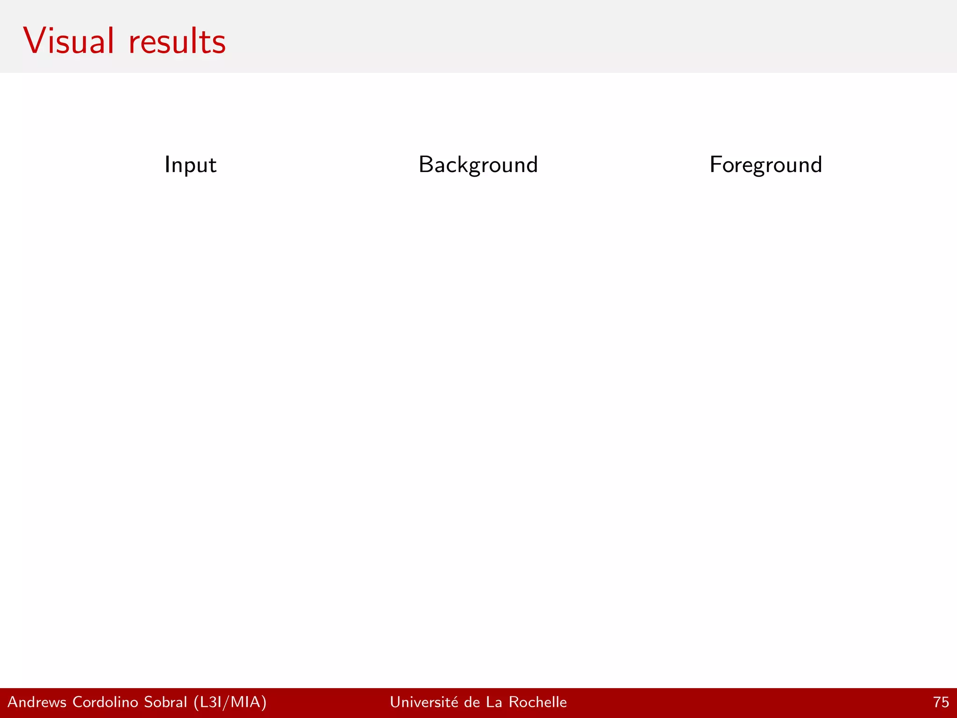
Task: Click the author name Andrews Cordolino Sobral
Action: (97, 702)
